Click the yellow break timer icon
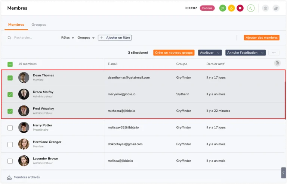This screenshot has height=184, width=287. click(x=231, y=8)
